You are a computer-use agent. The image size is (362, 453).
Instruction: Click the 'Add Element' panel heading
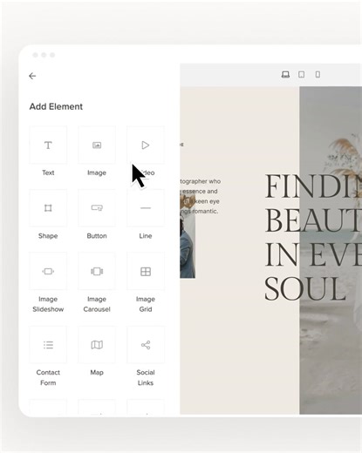click(x=56, y=106)
